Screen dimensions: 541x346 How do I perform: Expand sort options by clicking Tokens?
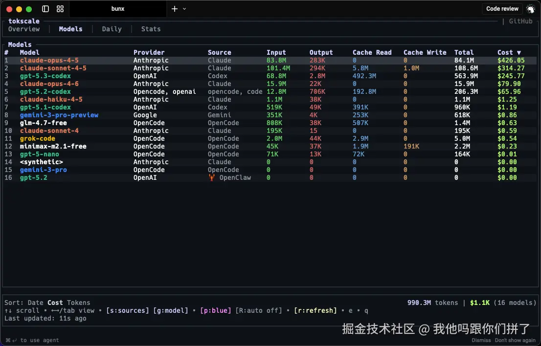[79, 303]
